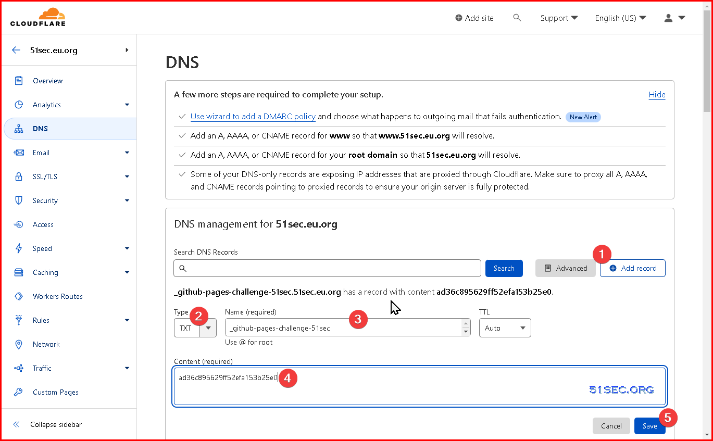Screen dimensions: 713x441
Task: Cancel the new DNS record
Action: tap(611, 426)
